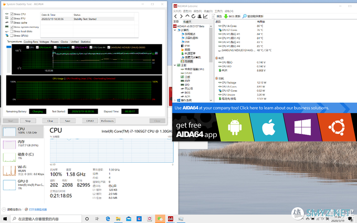Go forward in AIDA64 Extreme toolbar

click(181, 16)
